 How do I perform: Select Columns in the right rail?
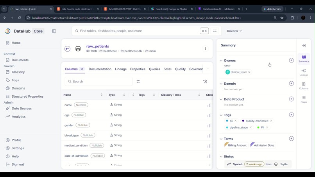[x=304, y=86]
